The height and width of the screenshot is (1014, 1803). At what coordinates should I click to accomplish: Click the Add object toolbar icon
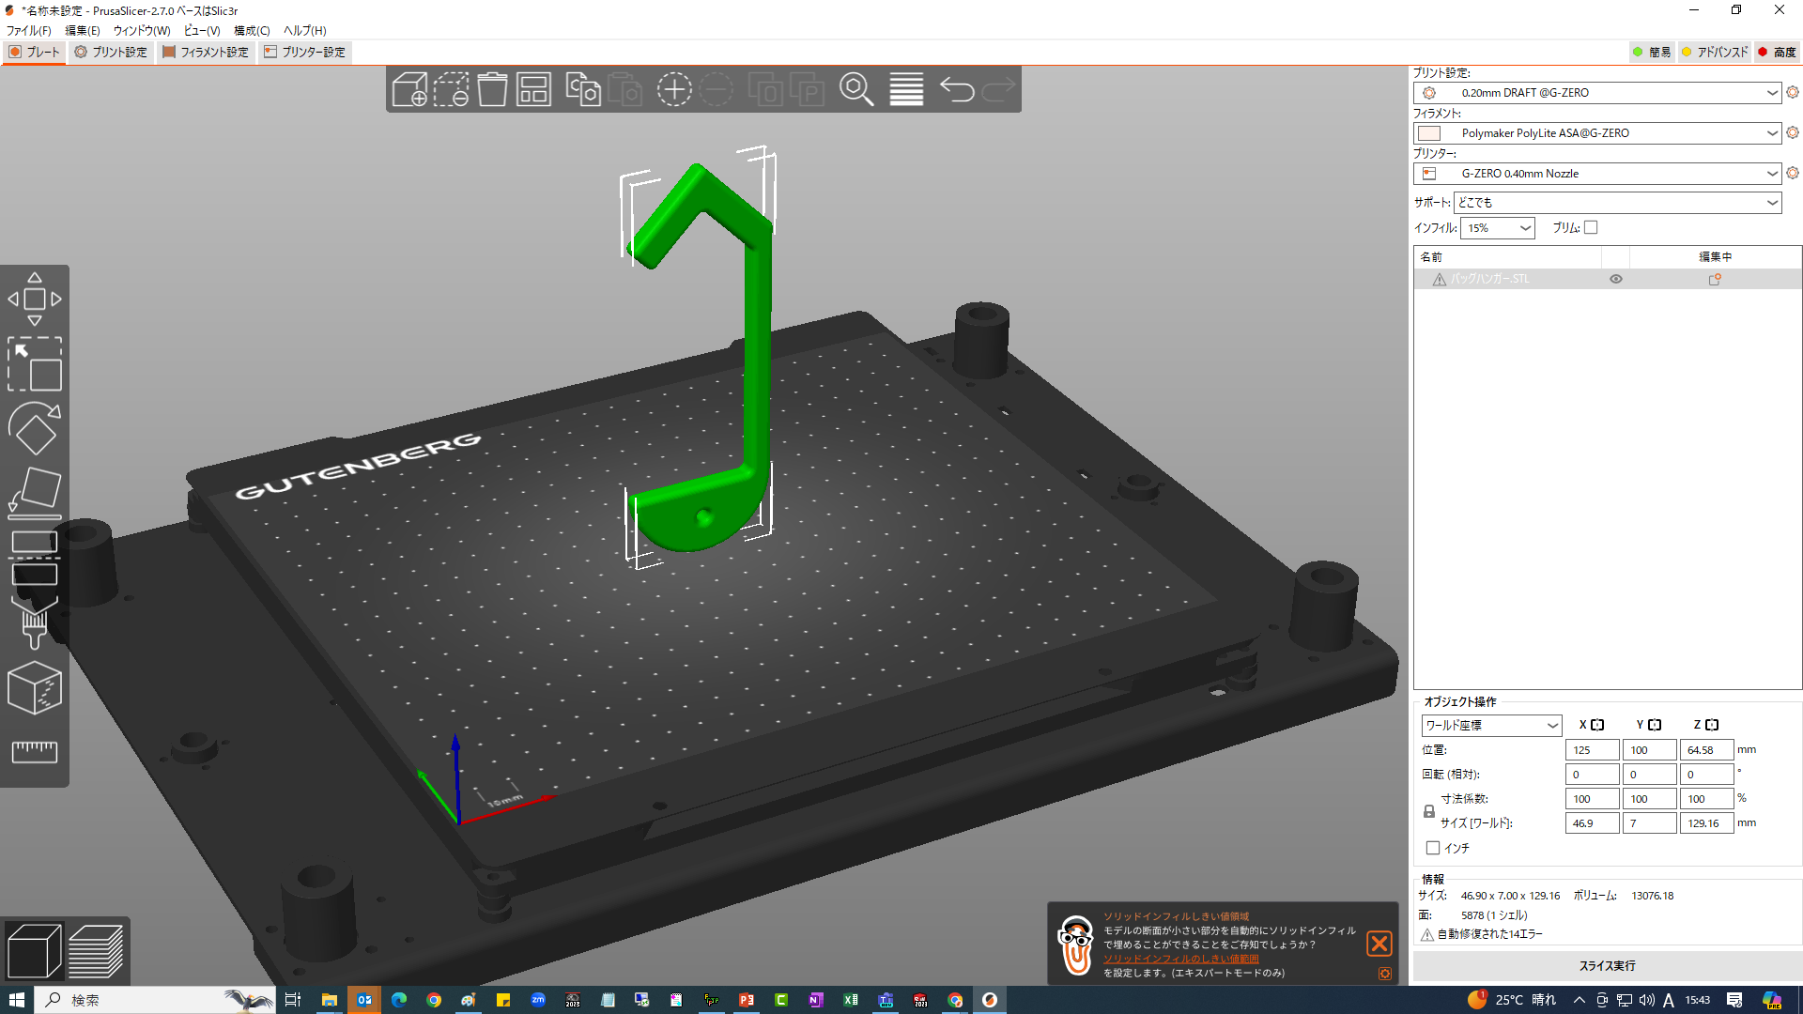[409, 89]
